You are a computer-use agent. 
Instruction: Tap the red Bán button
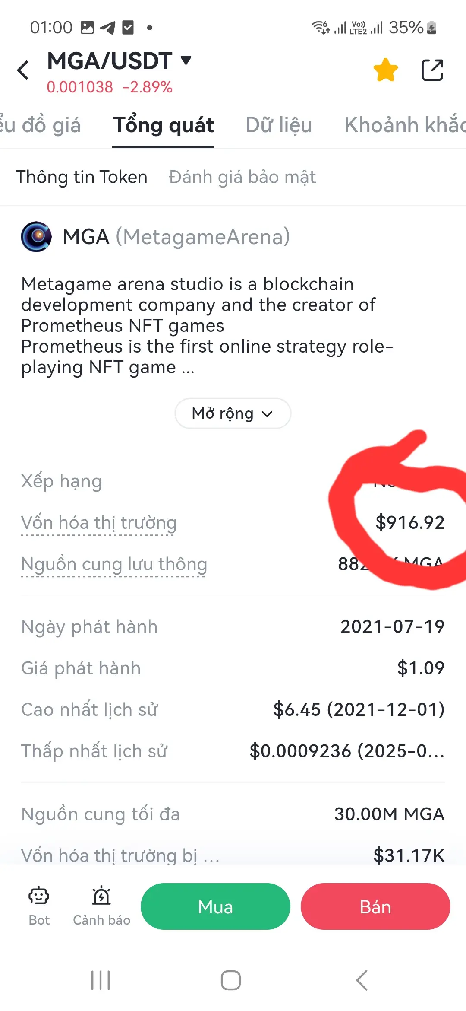pos(375,906)
